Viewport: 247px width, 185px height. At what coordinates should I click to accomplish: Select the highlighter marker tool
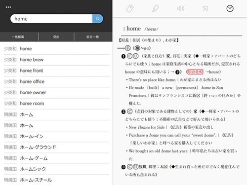pyautogui.click(x=155, y=8)
